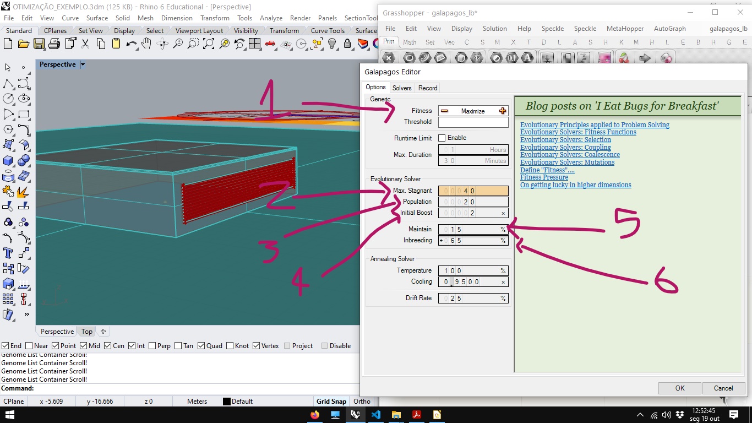Switch to the Record tab
This screenshot has width=752, height=423.
point(428,88)
